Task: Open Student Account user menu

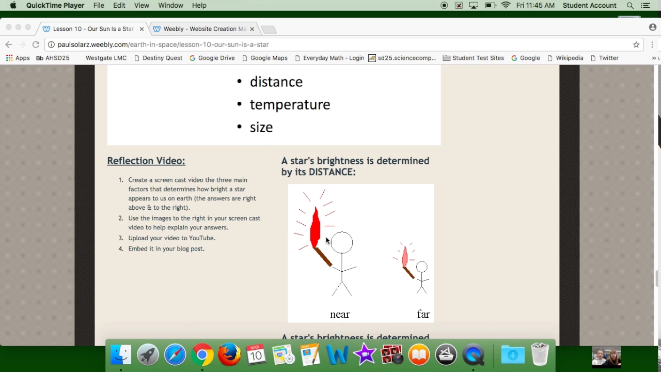Action: 589,5
